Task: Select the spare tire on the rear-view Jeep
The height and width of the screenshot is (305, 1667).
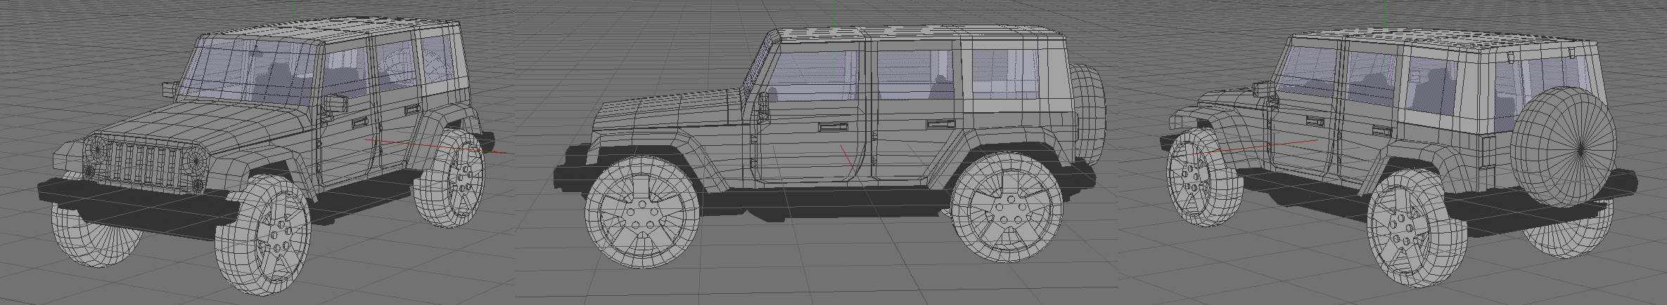Action: pyautogui.click(x=1565, y=147)
